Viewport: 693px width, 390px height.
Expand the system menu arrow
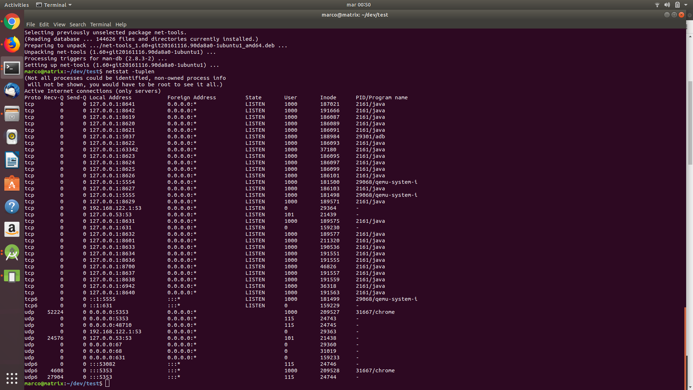tap(686, 5)
